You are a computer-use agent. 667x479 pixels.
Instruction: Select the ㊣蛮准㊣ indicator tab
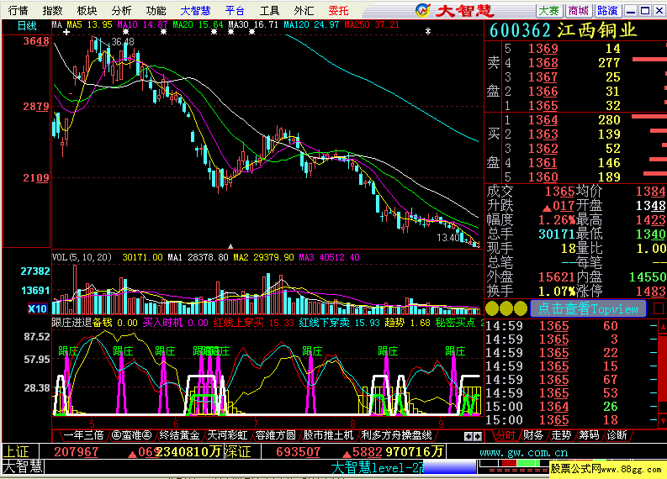click(x=132, y=435)
